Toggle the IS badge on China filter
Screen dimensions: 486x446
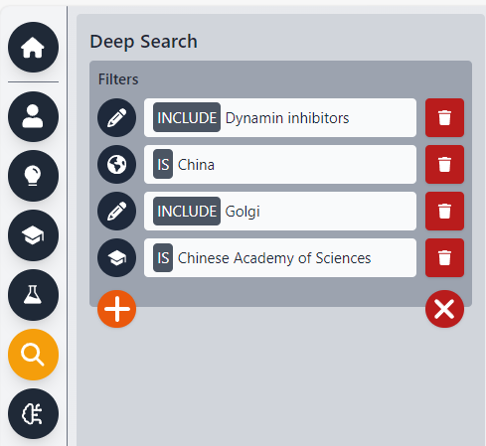click(x=163, y=164)
